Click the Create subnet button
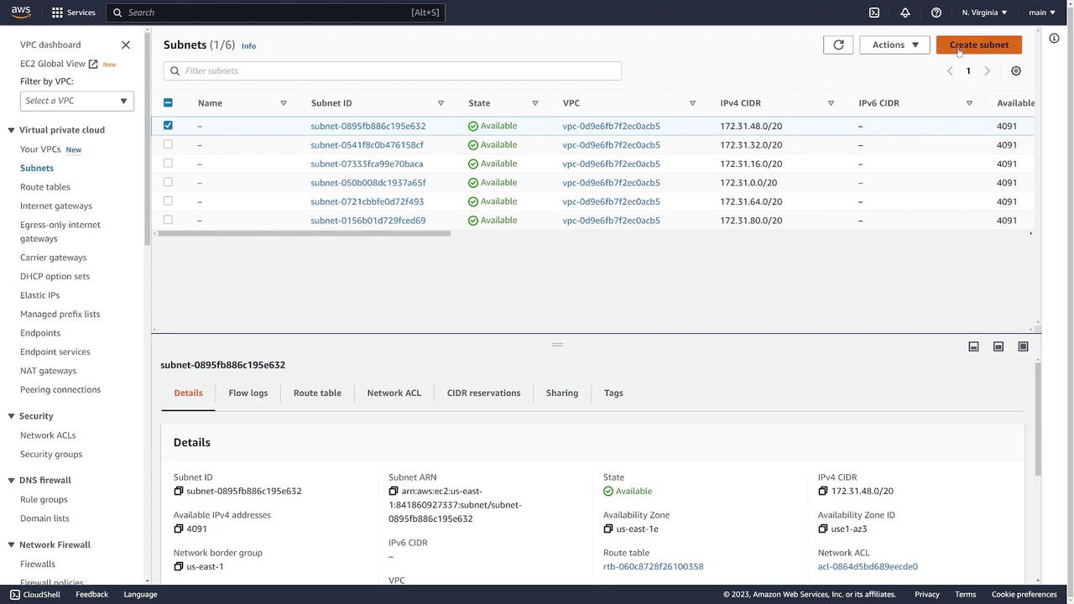 tap(978, 45)
